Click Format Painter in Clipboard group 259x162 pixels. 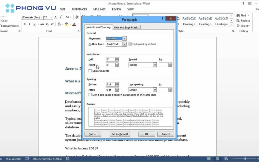(x=10, y=26)
